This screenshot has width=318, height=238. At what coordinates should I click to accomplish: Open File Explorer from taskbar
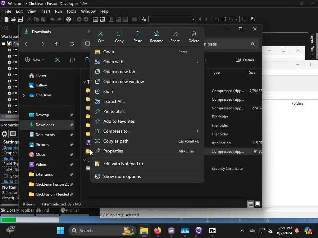(144, 231)
